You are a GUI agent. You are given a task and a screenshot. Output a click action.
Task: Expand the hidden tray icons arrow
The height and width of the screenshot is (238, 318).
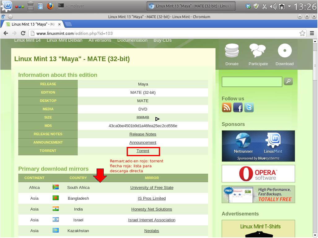coord(290,6)
